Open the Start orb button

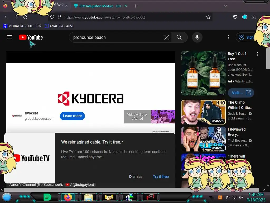pos(7,197)
